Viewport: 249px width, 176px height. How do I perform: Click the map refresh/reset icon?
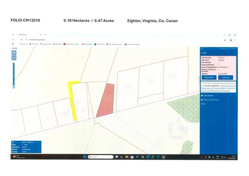(x=14, y=87)
